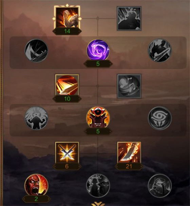This screenshot has width=190, height=206.
Task: Click the locked armored knight with sword talent
Action: (x=159, y=50)
